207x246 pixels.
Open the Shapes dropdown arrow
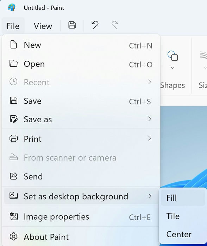172,68
